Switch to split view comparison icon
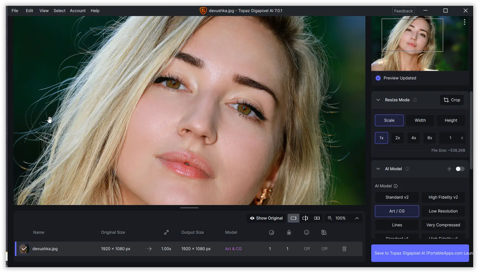This screenshot has width=479, height=273. 305,218
